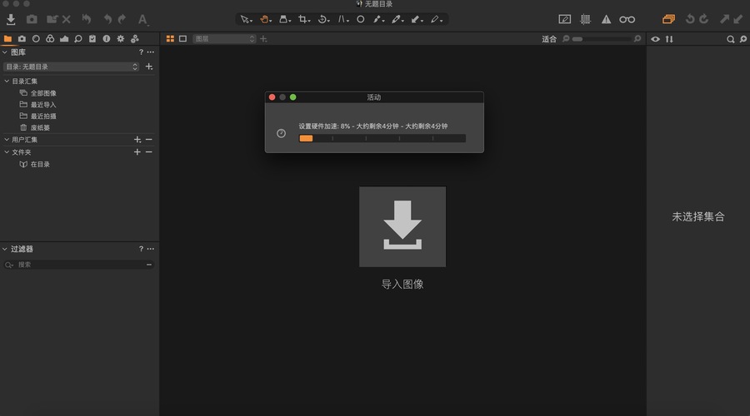
Task: Open the 图层 layer dropdown
Action: (224, 38)
